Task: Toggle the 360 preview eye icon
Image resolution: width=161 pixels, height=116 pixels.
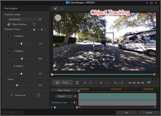Action: point(149,82)
